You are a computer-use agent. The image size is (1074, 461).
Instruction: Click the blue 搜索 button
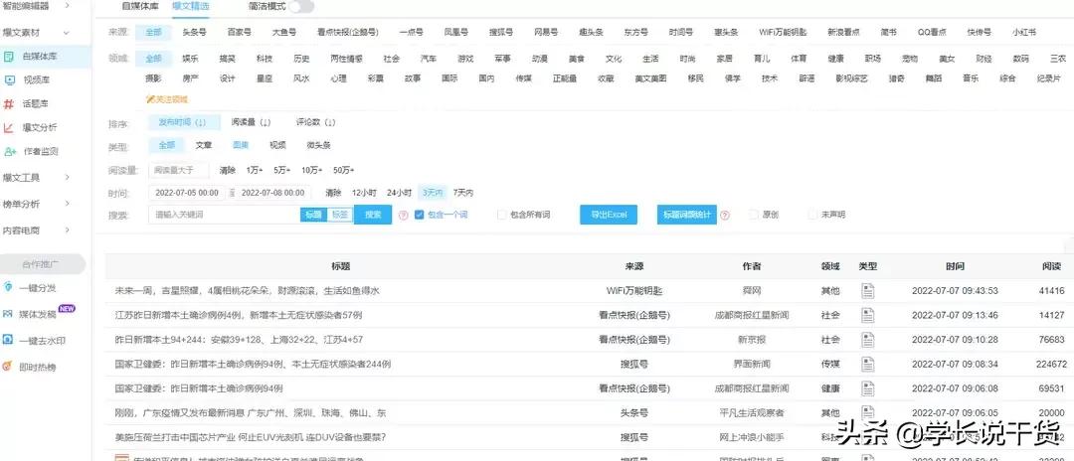point(373,215)
